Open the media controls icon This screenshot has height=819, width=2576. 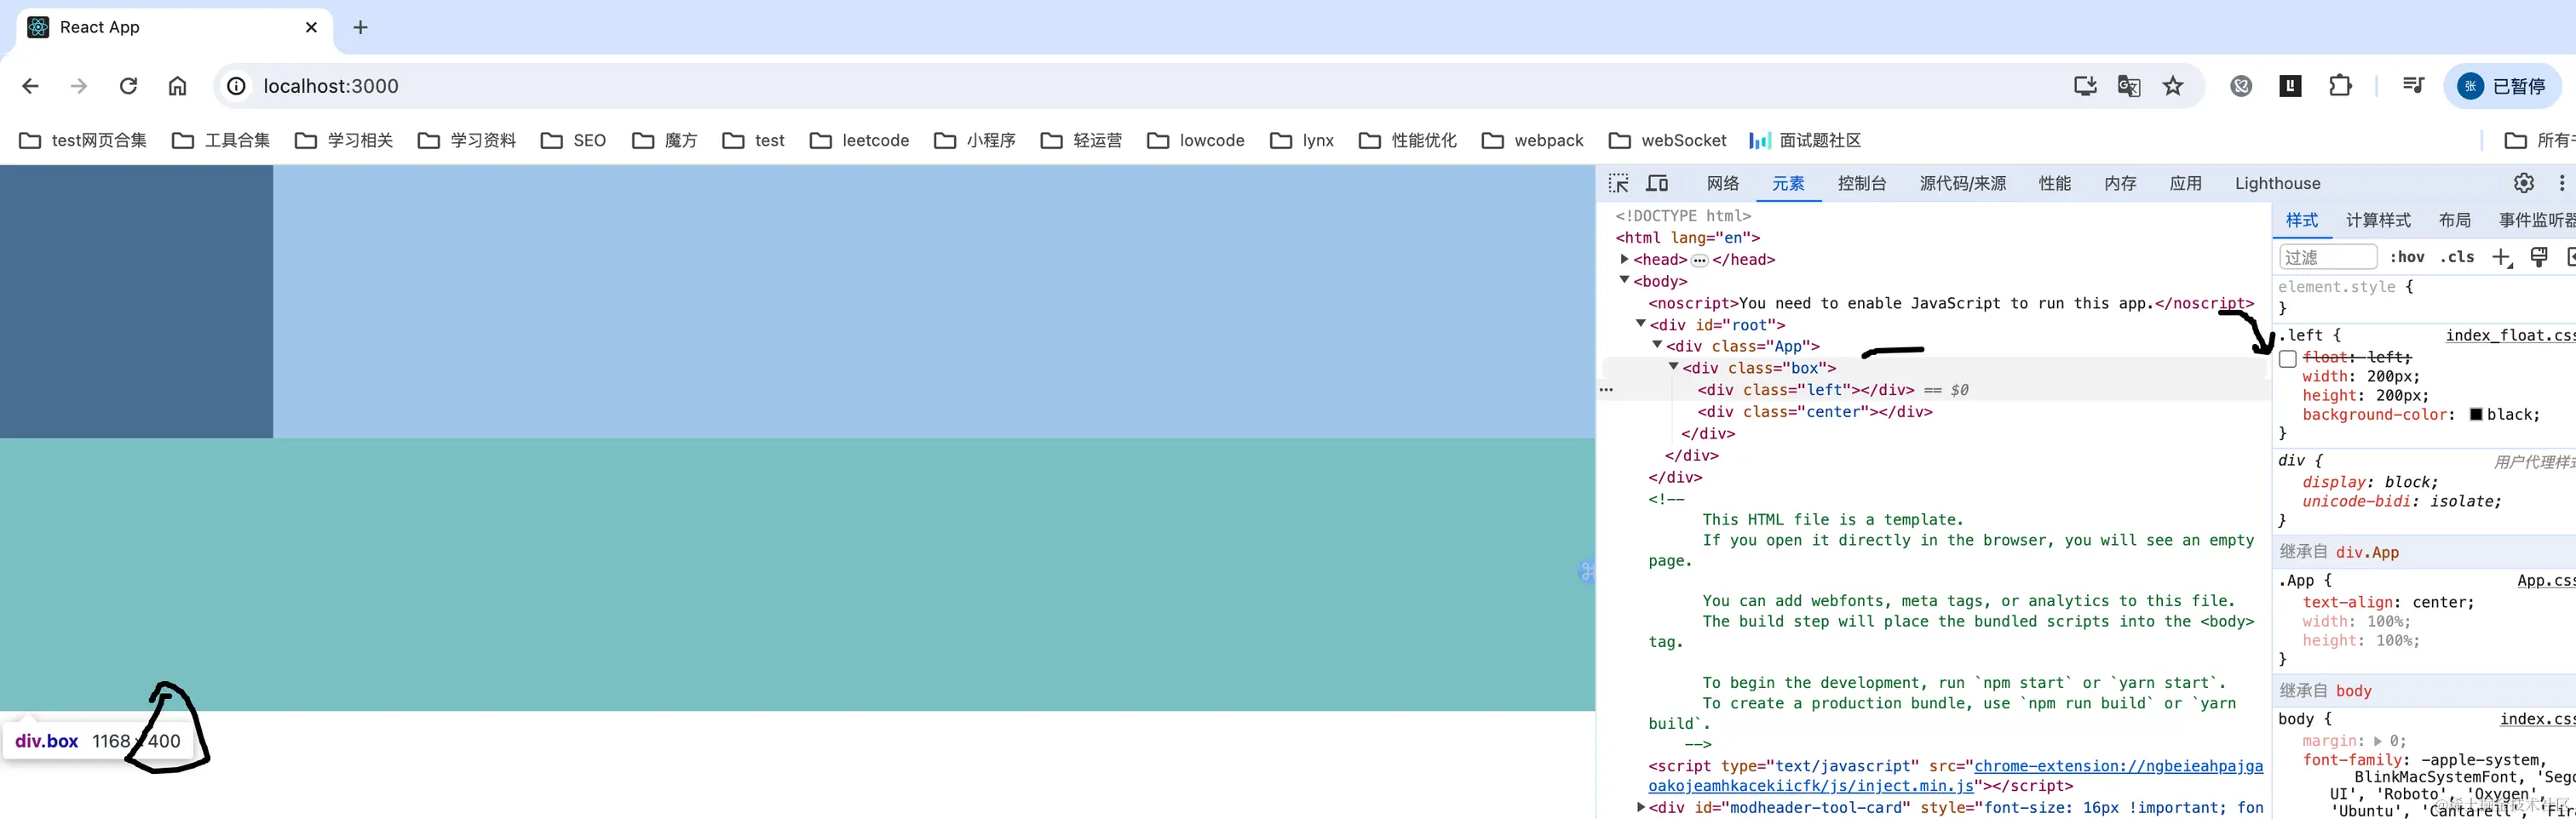[2413, 86]
